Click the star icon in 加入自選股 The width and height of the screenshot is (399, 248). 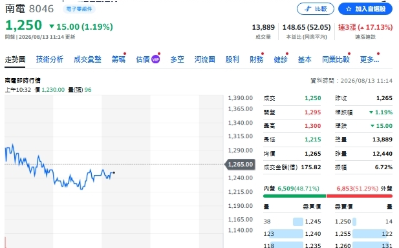click(349, 9)
